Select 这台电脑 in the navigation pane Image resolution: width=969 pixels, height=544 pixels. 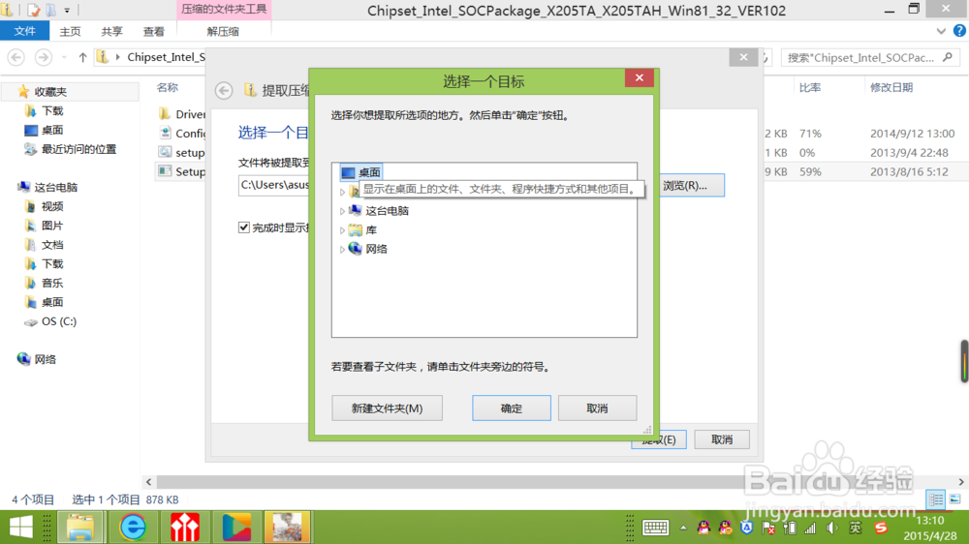(55, 187)
